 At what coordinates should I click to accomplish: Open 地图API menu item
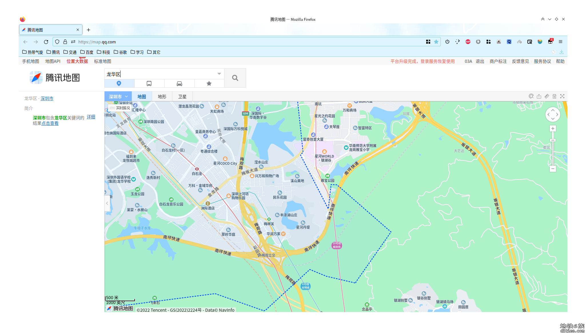pos(53,61)
